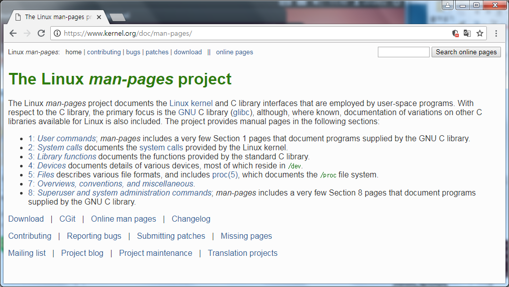This screenshot has height=287, width=509.
Task: Reload the page with the refresh icon
Action: coord(41,33)
